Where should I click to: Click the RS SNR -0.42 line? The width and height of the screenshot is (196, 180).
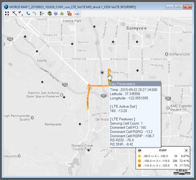click(x=122, y=144)
